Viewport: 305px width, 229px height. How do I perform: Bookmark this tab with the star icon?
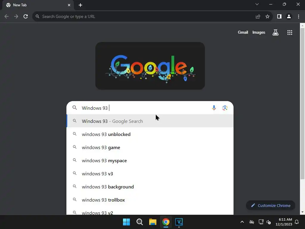[x=267, y=17]
